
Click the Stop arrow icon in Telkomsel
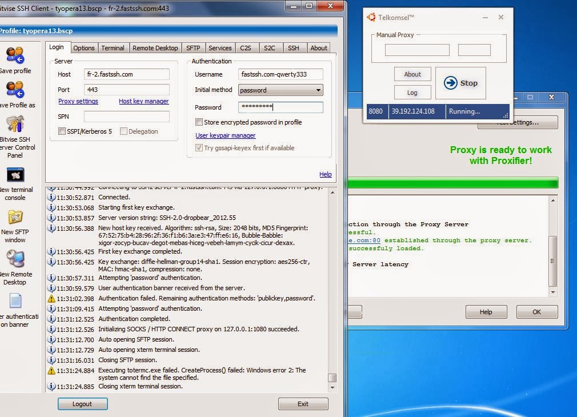[450, 83]
